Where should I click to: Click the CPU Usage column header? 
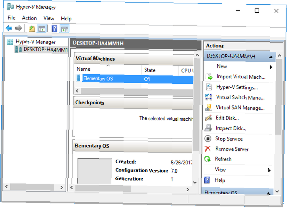point(186,71)
